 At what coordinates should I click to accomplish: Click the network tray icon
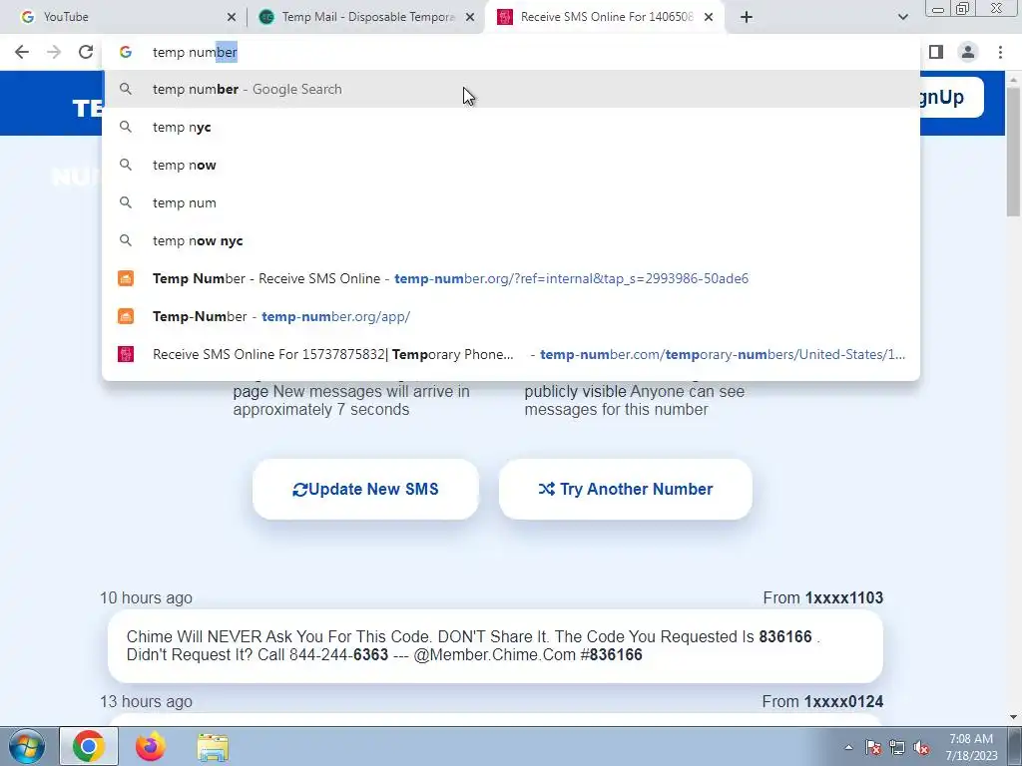coord(897,747)
